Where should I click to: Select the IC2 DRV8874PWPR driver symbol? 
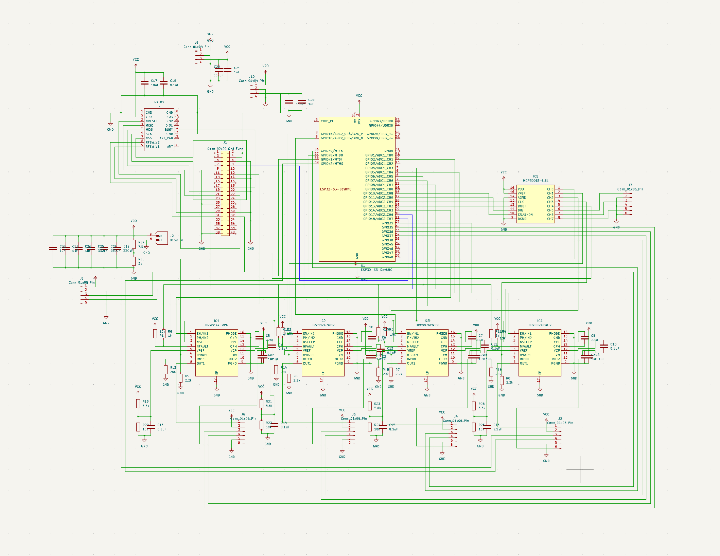coord(323,353)
